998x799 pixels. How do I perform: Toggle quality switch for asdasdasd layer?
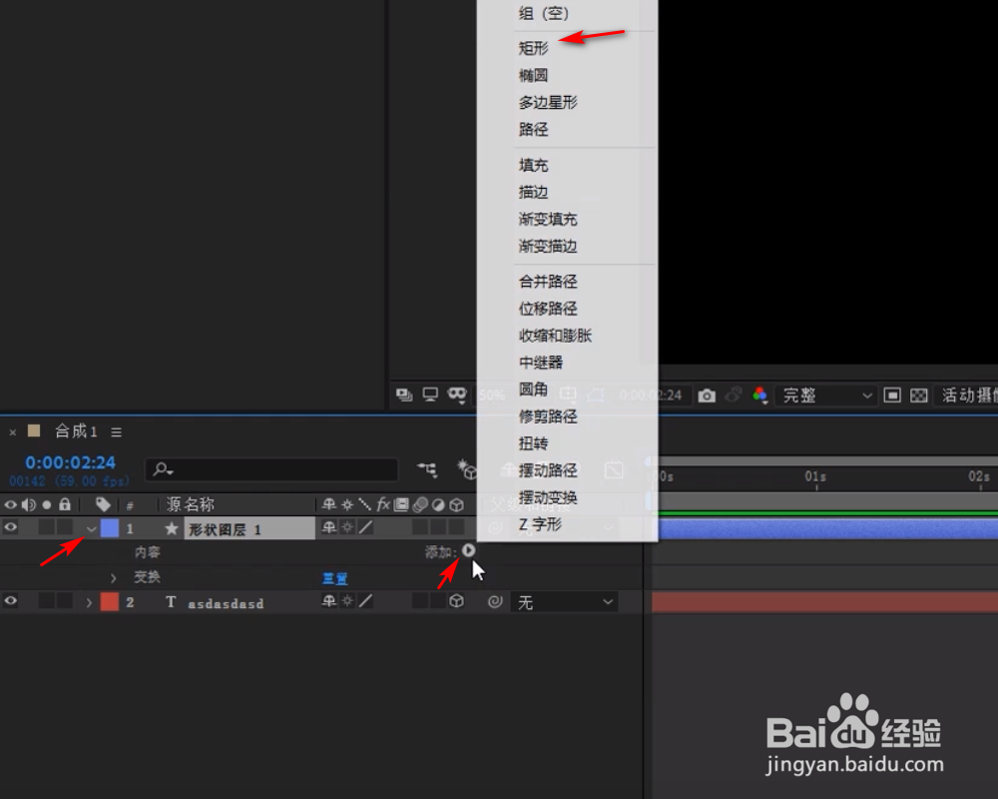tap(366, 601)
